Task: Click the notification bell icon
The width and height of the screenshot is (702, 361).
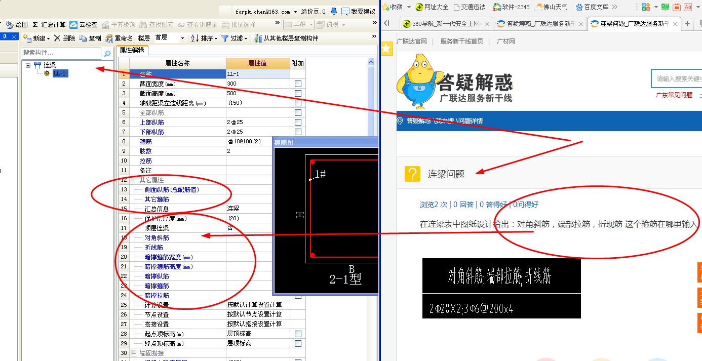Action: click(334, 11)
